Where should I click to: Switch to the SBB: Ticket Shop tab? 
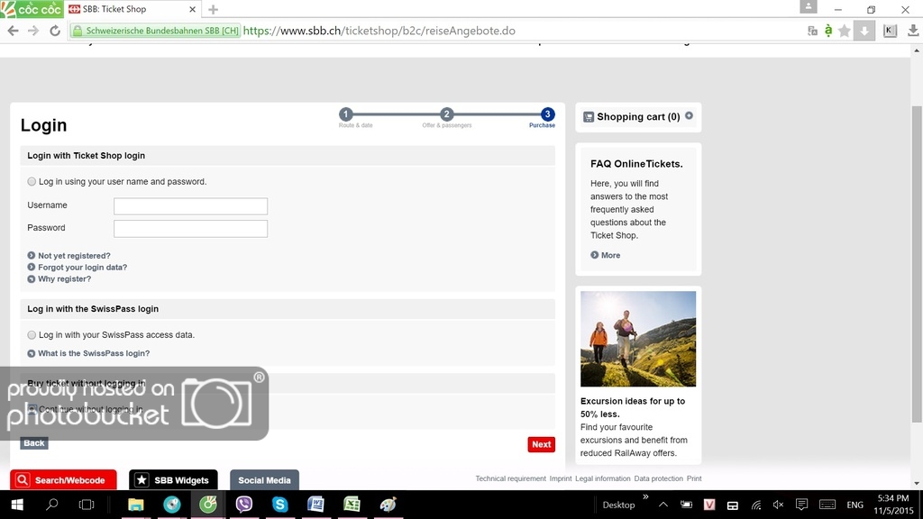(132, 9)
